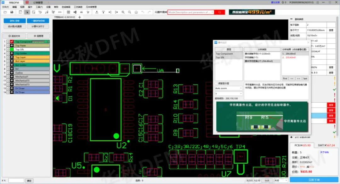Click the 'last' navigation button

(x=305, y=78)
